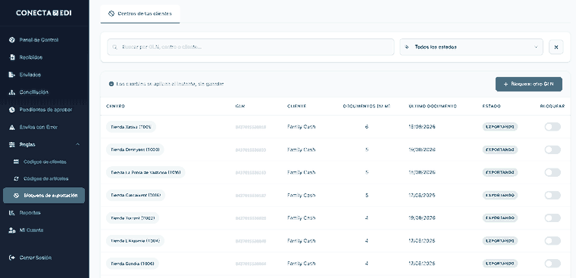This screenshot has width=576, height=278.
Task: Click the instant-changes notice text
Action: tap(170, 84)
